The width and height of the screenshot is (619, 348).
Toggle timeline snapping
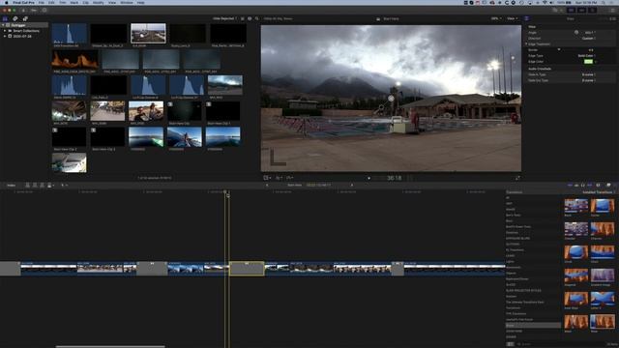[x=590, y=185]
